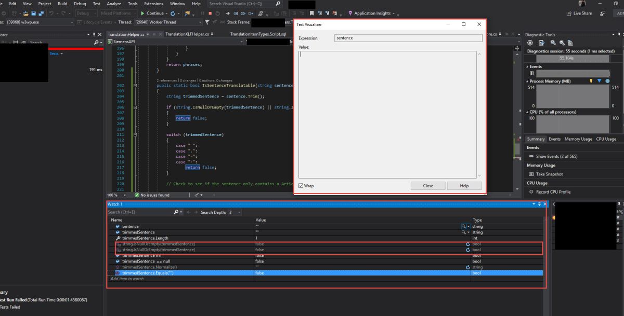This screenshot has width=624, height=316.
Task: Toggle the Wrap checkbox in Text Visualizer
Action: 302,186
